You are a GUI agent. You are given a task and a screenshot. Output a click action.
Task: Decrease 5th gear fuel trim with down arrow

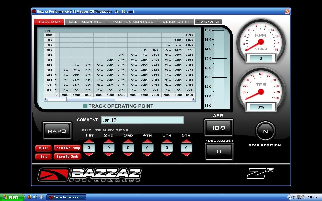pyautogui.click(x=167, y=154)
